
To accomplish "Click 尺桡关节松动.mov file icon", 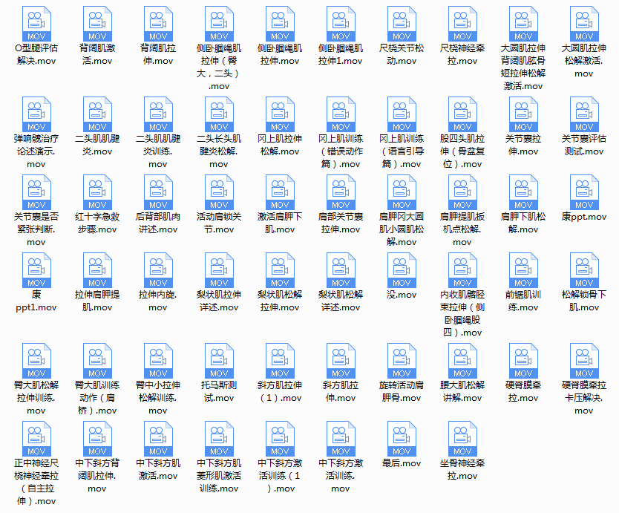I will (x=402, y=23).
